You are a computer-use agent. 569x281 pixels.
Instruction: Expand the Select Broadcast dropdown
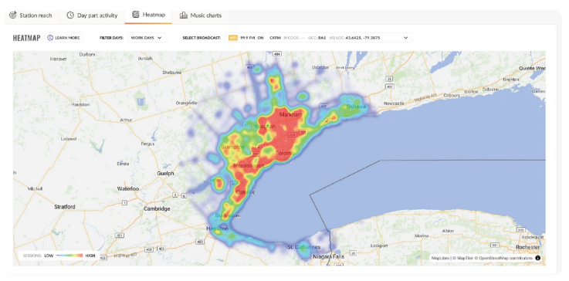pyautogui.click(x=318, y=38)
